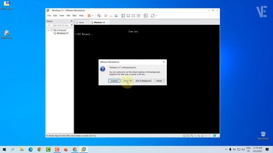Click the Run in Background button
Screen dimensions: 273x153
coord(143,81)
